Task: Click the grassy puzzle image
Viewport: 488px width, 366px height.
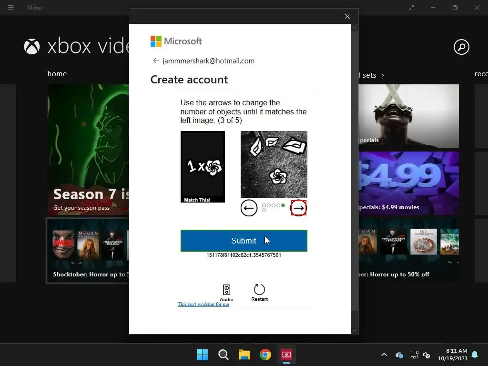Action: (274, 164)
